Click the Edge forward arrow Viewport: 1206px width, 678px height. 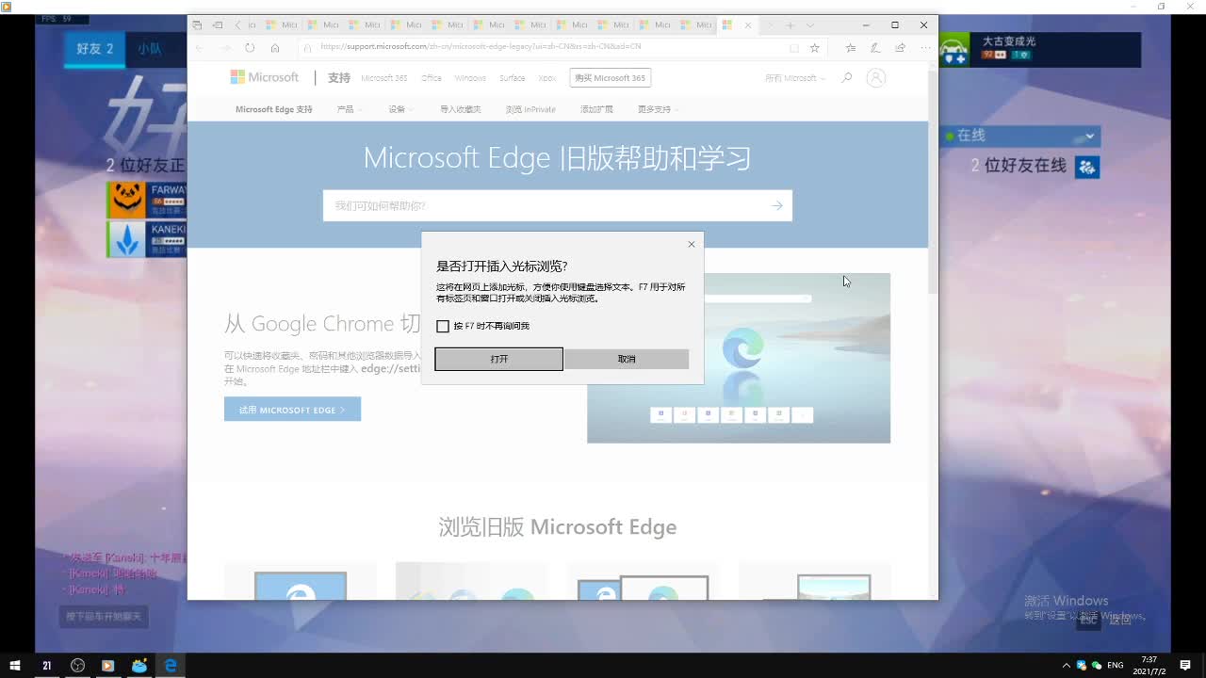coord(225,48)
